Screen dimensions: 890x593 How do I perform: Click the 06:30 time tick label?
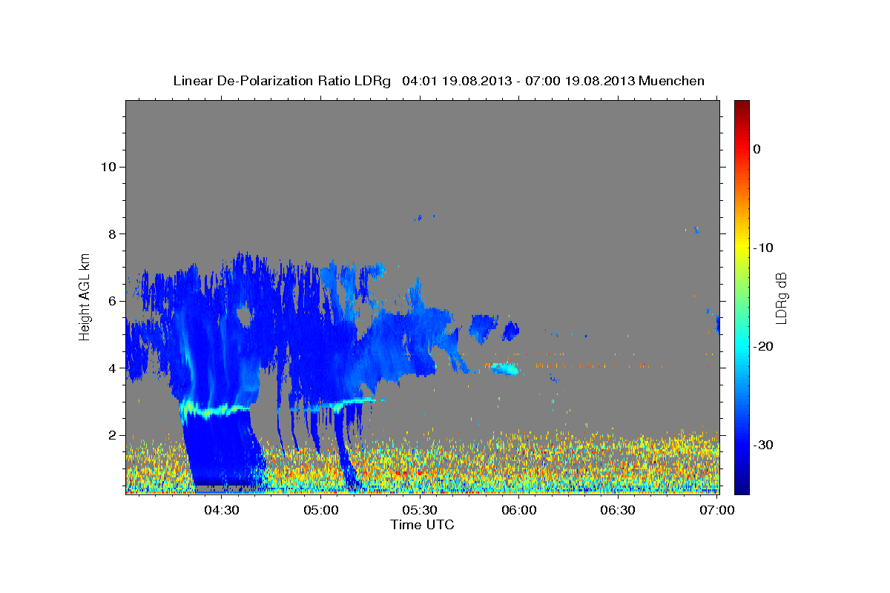618,510
